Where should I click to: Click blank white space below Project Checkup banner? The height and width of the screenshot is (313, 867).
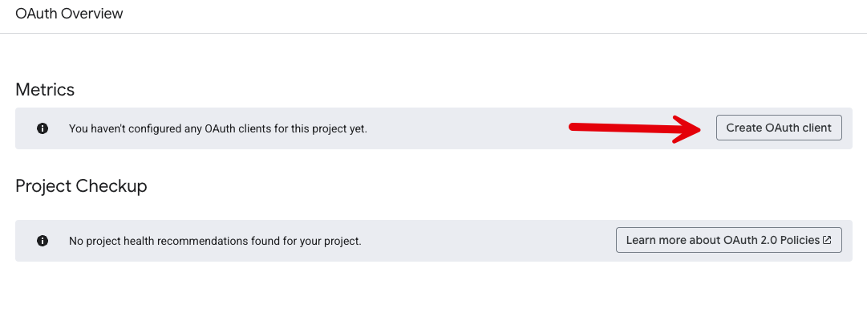(433, 287)
